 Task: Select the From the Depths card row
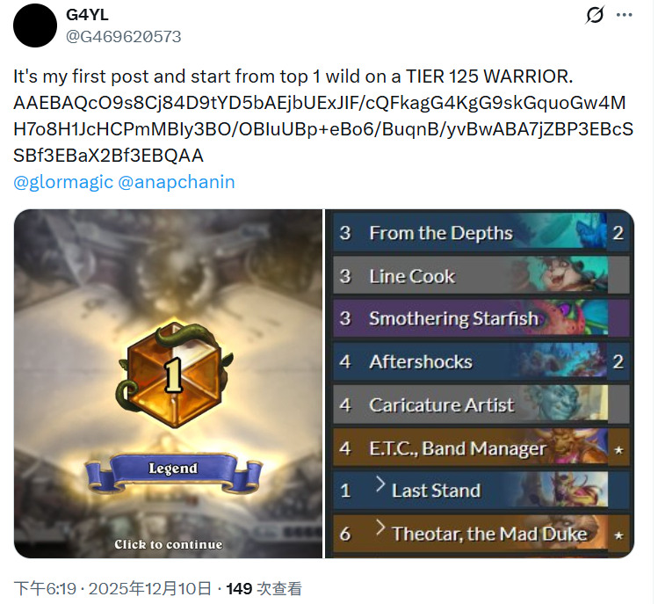point(481,233)
